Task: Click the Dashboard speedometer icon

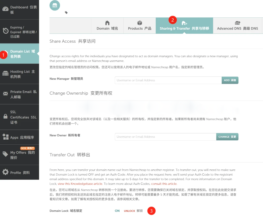Action: [x=5, y=9]
